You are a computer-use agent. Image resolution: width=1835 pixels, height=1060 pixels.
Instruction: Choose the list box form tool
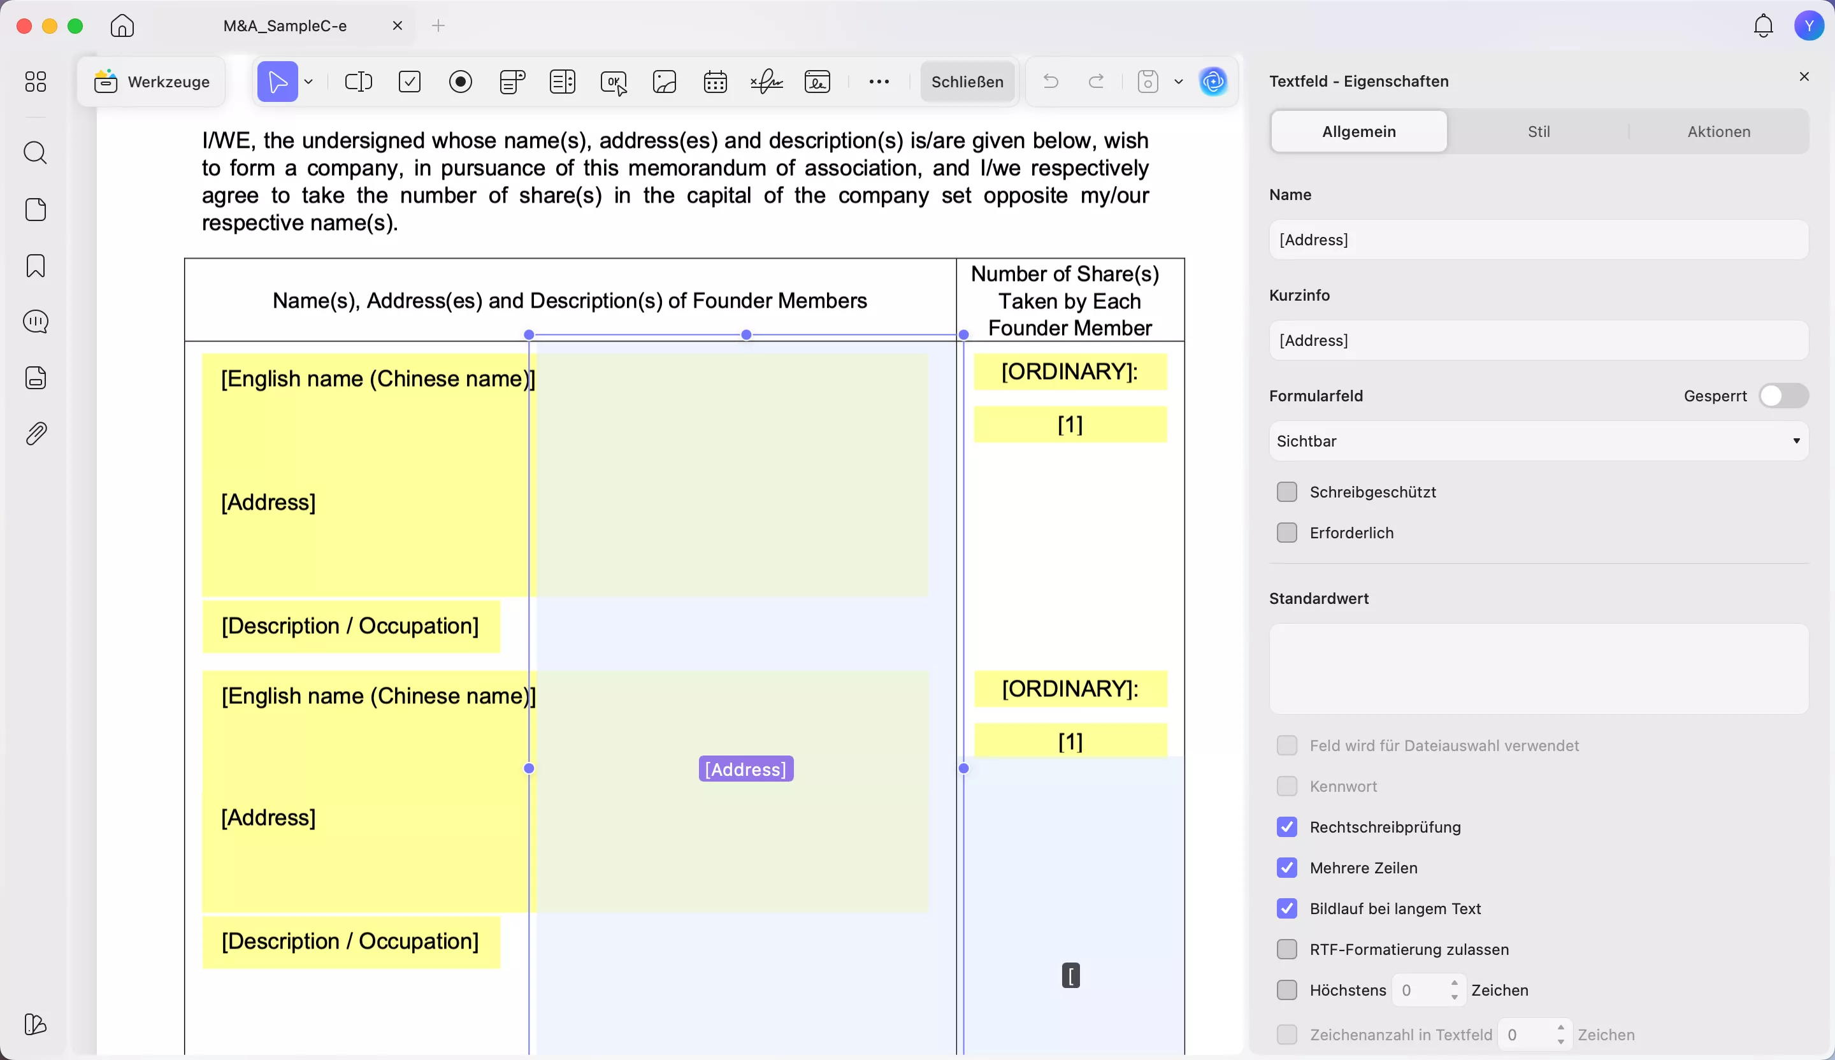coord(563,82)
